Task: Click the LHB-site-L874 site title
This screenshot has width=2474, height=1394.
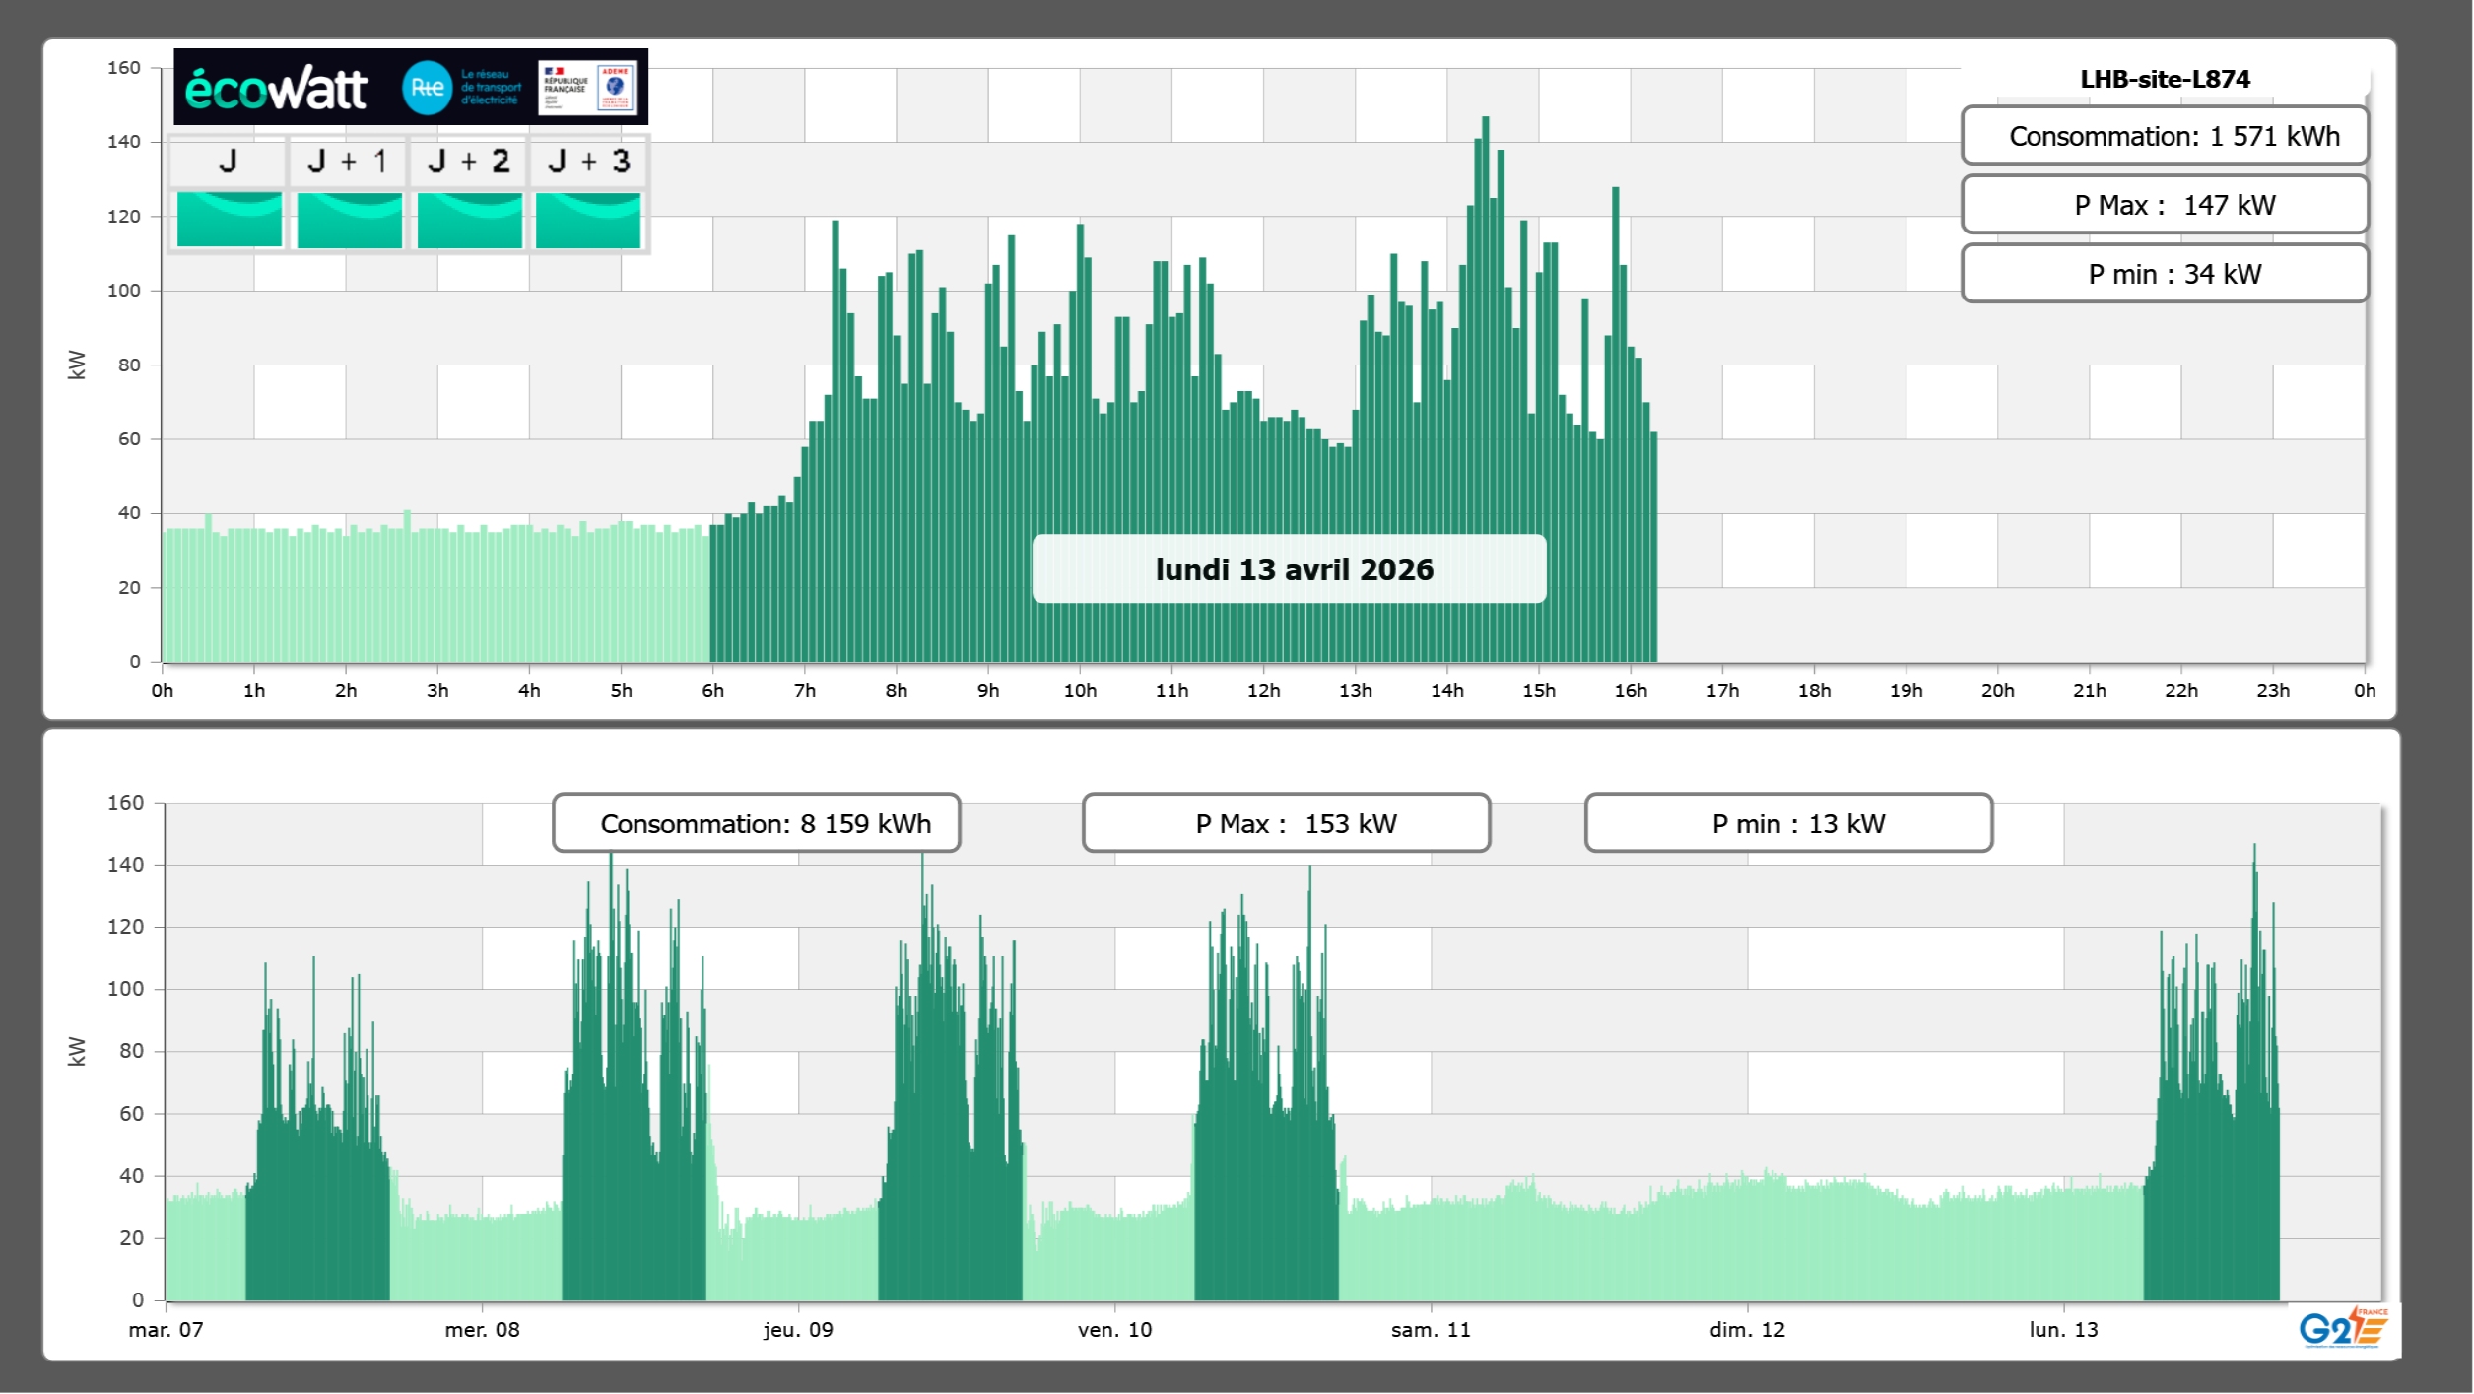Action: tap(2165, 80)
